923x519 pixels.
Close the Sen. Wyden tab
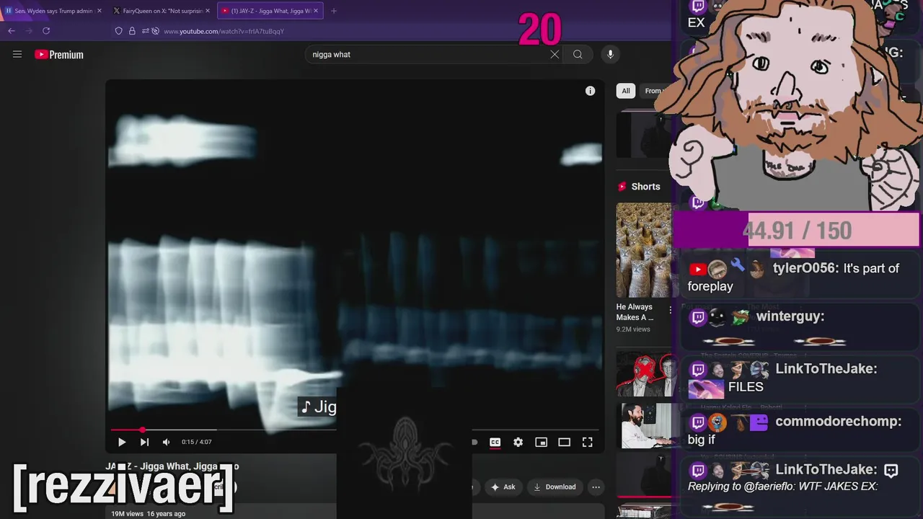(x=100, y=11)
